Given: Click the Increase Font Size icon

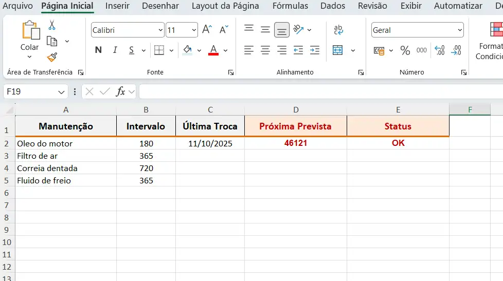Looking at the screenshot, I should pos(207,30).
